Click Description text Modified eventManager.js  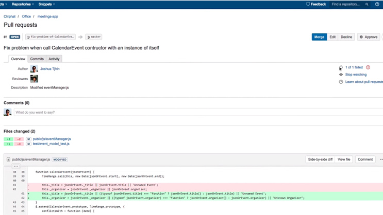49,87
